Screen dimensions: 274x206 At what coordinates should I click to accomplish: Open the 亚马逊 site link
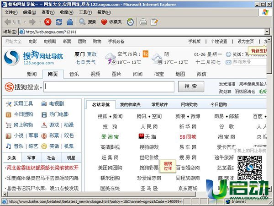point(149,188)
